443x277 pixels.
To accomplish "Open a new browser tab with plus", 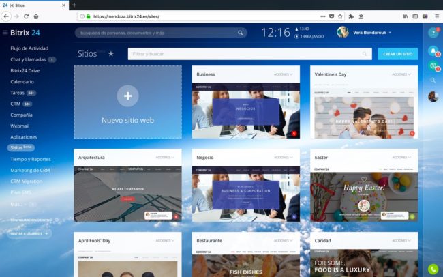I will 74,5.
